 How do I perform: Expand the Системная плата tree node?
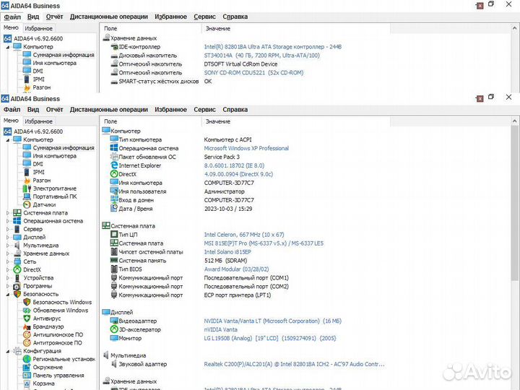pos(8,213)
